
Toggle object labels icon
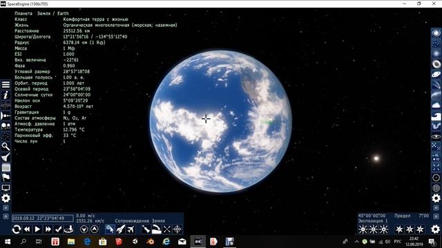pyautogui.click(x=436, y=157)
